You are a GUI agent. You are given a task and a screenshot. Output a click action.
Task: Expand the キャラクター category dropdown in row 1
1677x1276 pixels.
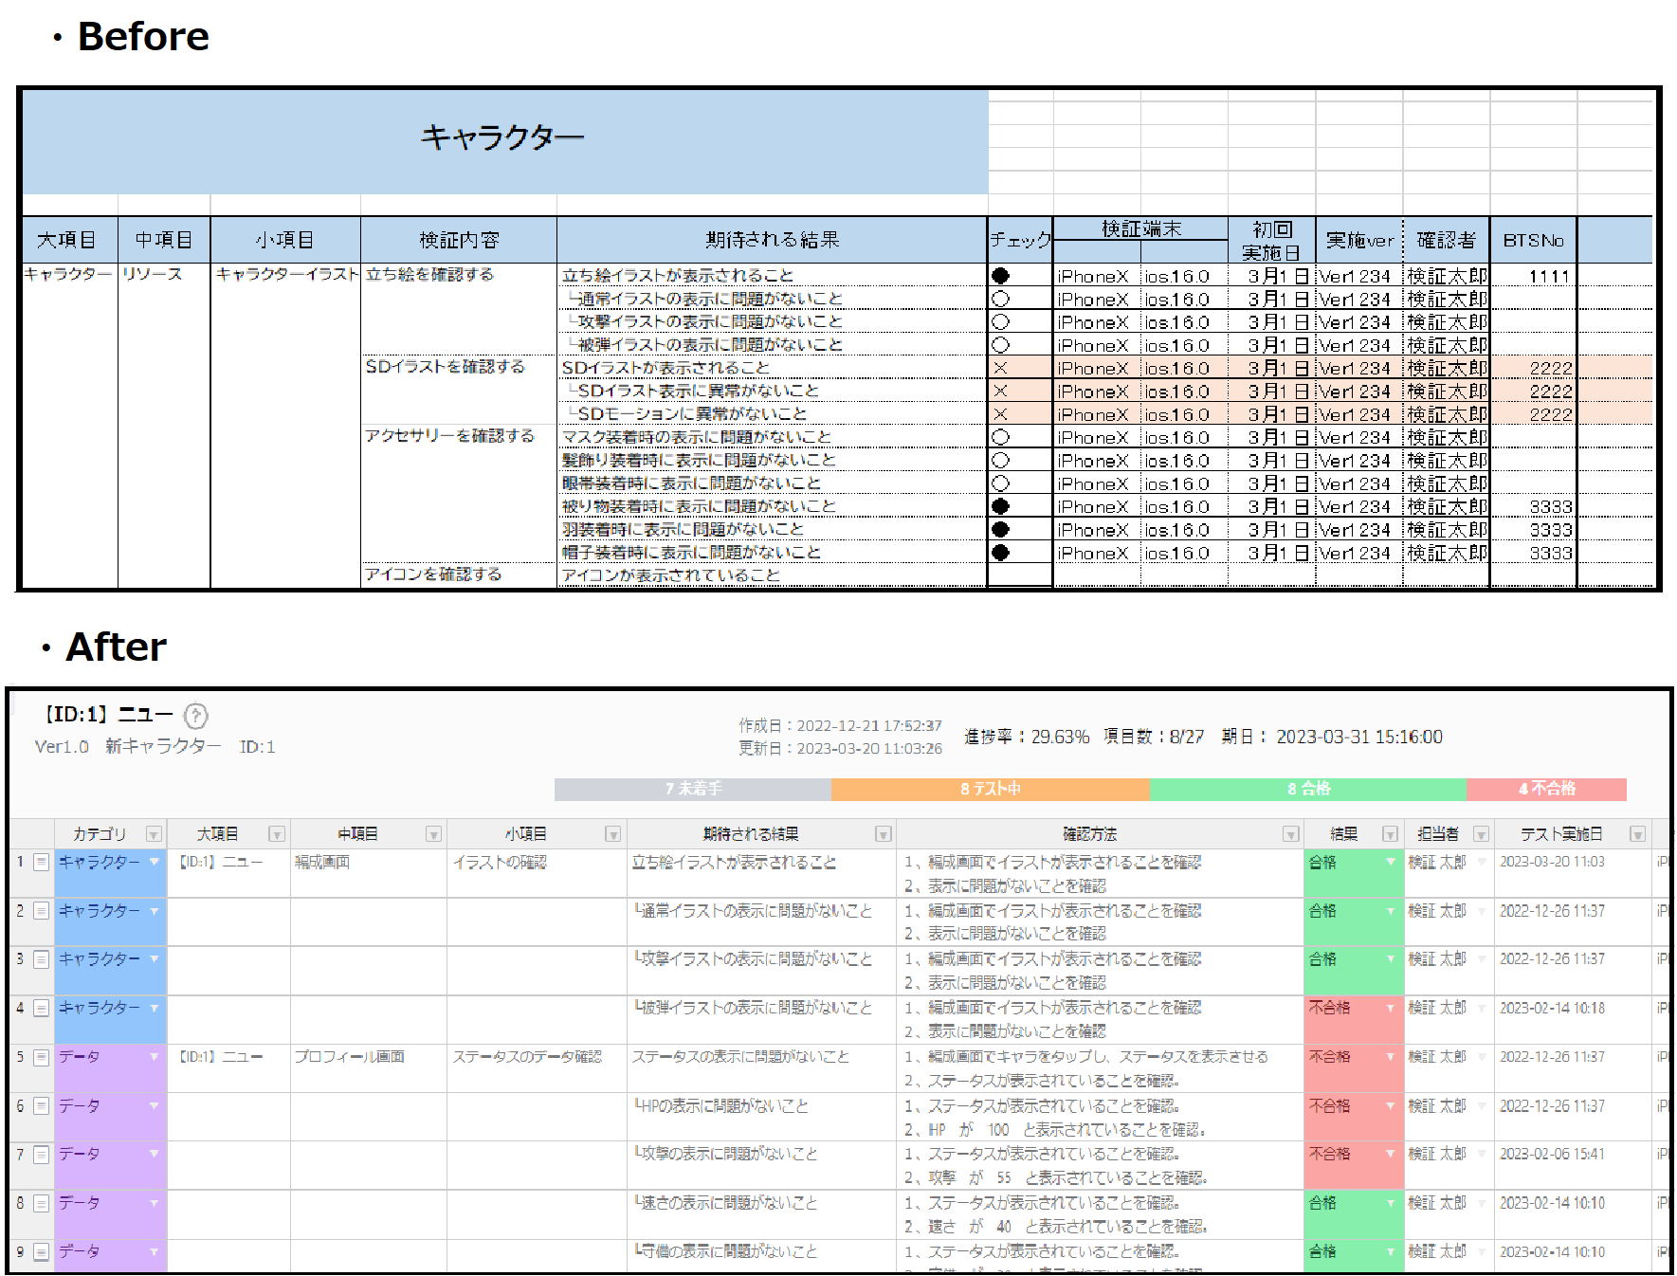click(x=154, y=862)
